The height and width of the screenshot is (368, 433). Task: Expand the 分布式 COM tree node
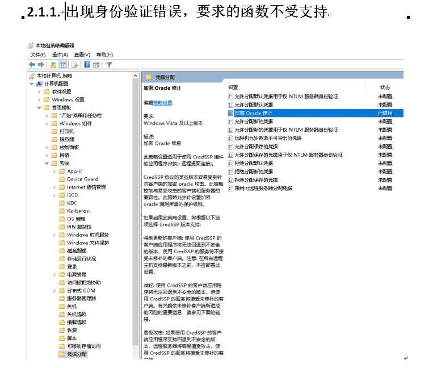click(54, 291)
